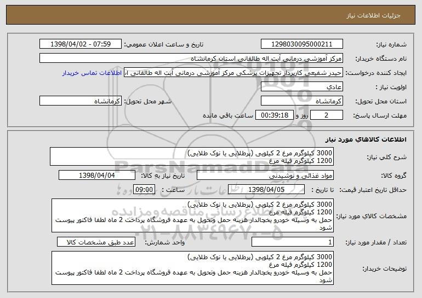The width and height of the screenshot is (422, 298).
Task: Select the شماره نیاز field 1298030095000211
Action: click(x=301, y=44)
